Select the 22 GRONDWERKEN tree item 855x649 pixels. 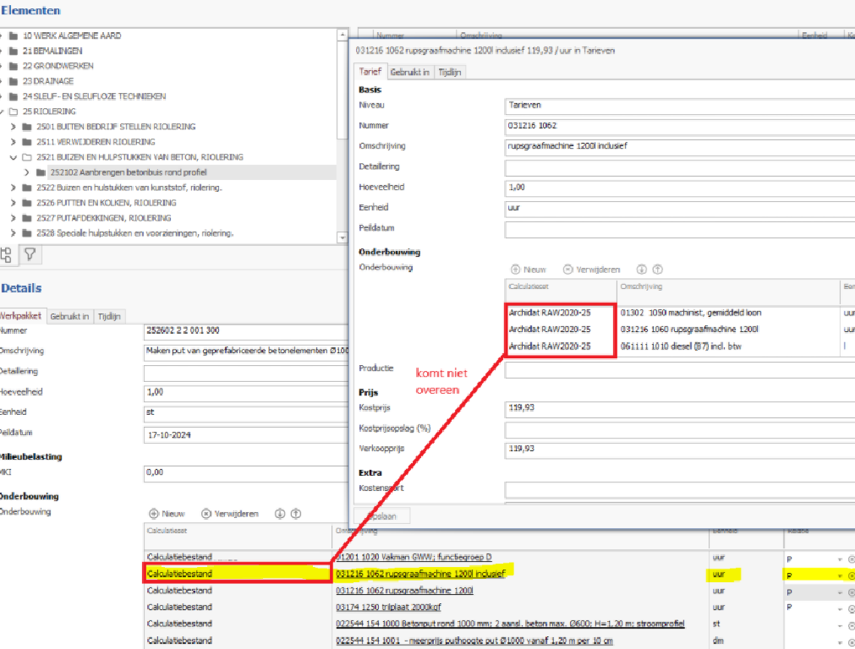click(x=58, y=65)
